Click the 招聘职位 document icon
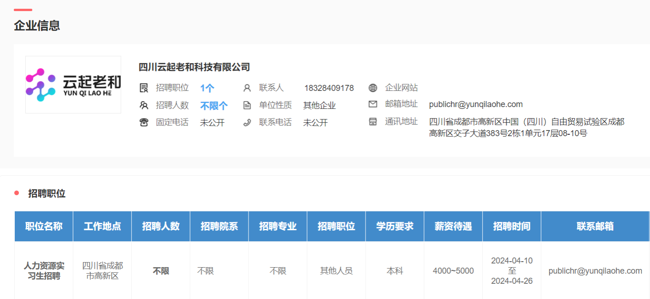Image resolution: width=650 pixels, height=299 pixels. (x=144, y=88)
